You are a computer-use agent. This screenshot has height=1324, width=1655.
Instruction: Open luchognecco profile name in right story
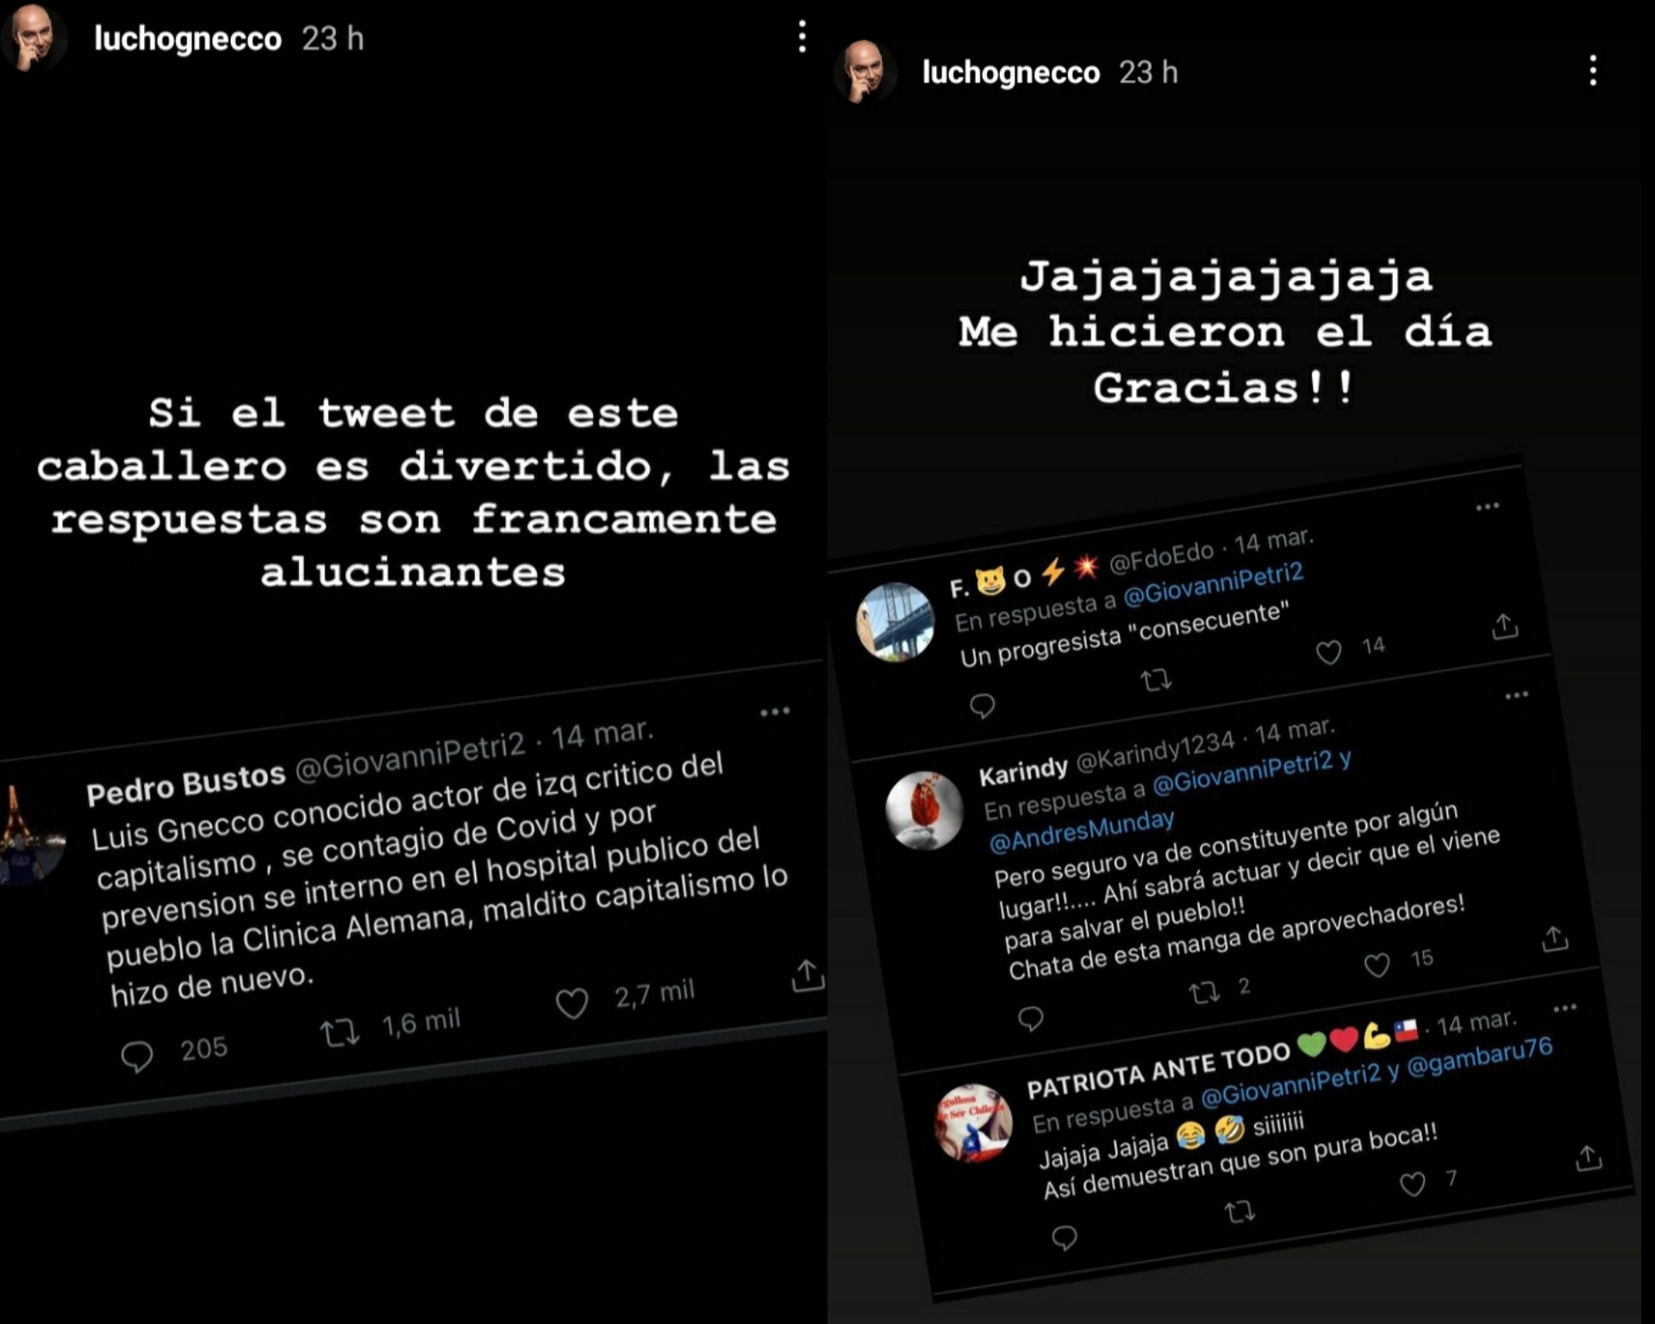coord(1011,72)
